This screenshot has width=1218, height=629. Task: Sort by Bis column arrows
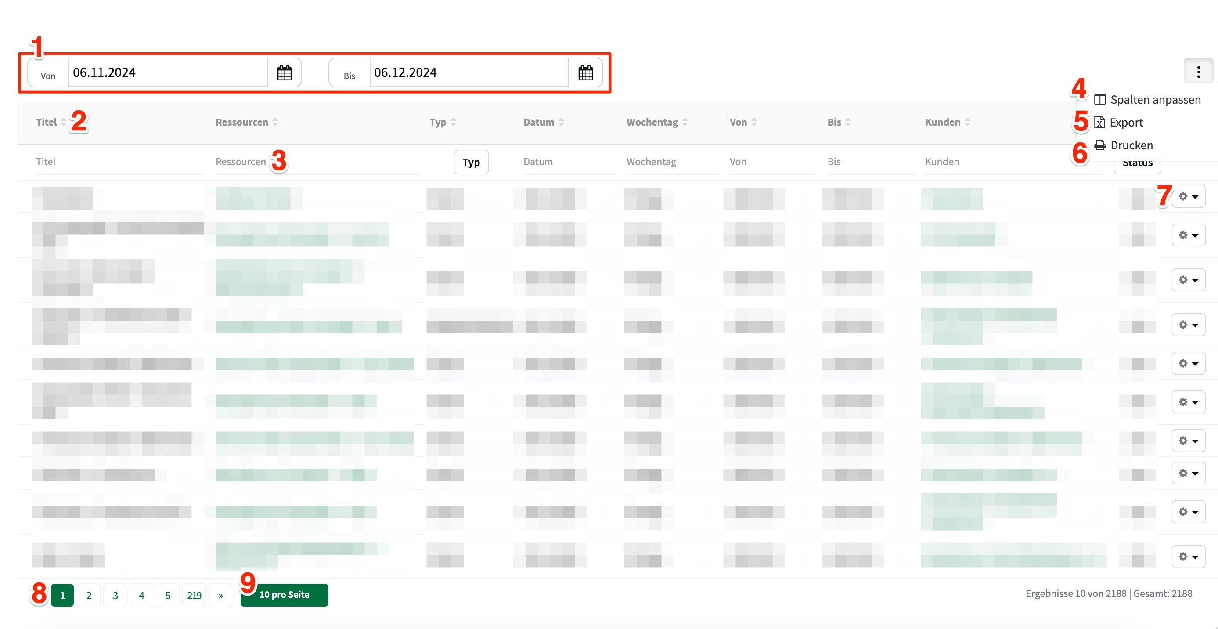click(x=848, y=123)
